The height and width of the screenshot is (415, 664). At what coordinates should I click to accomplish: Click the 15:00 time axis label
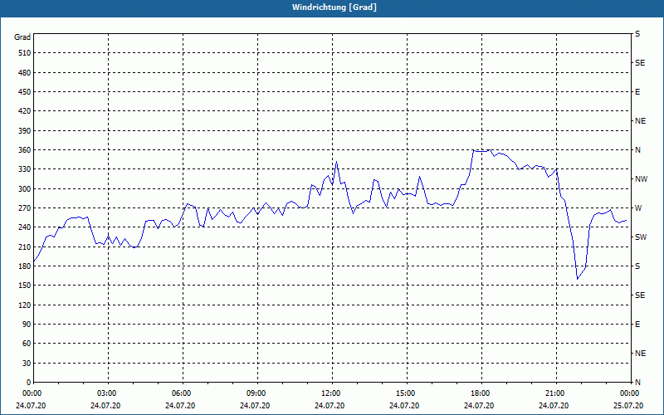pos(405,393)
